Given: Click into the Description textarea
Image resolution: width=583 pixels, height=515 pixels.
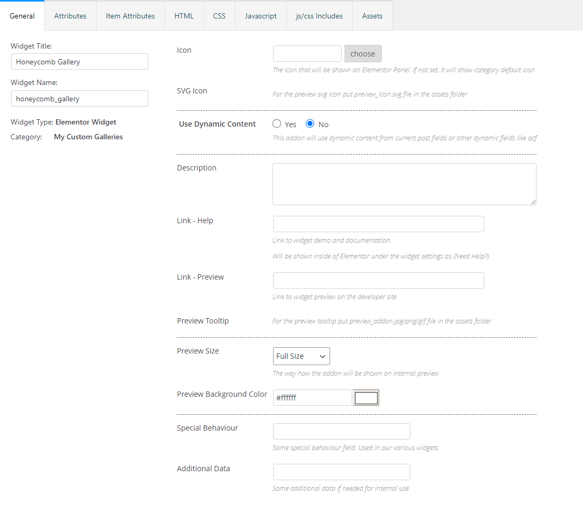Looking at the screenshot, I should [404, 184].
